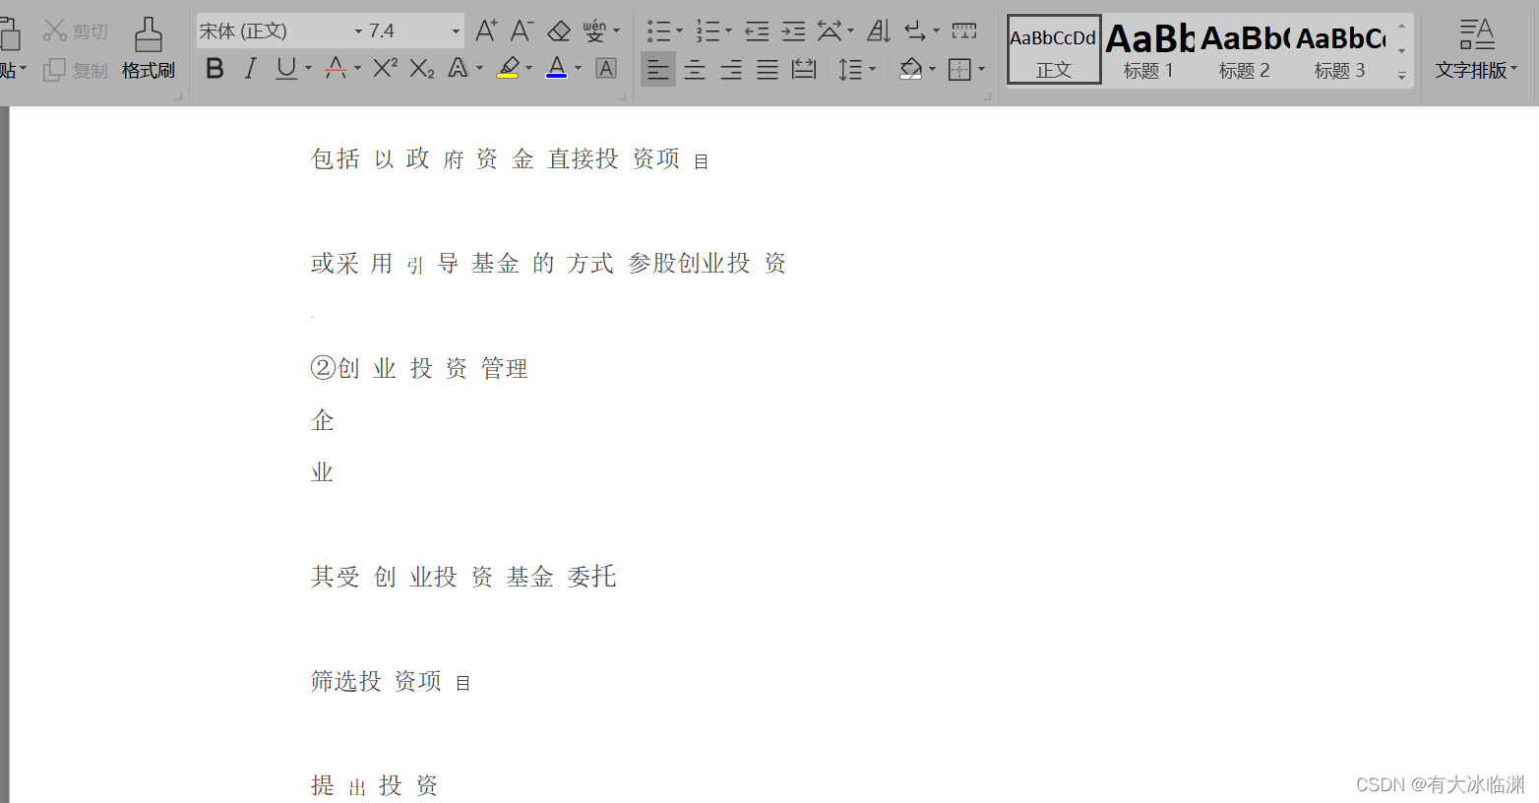The height and width of the screenshot is (803, 1539).
Task: Open the line spacing dropdown arrow
Action: pos(872,69)
